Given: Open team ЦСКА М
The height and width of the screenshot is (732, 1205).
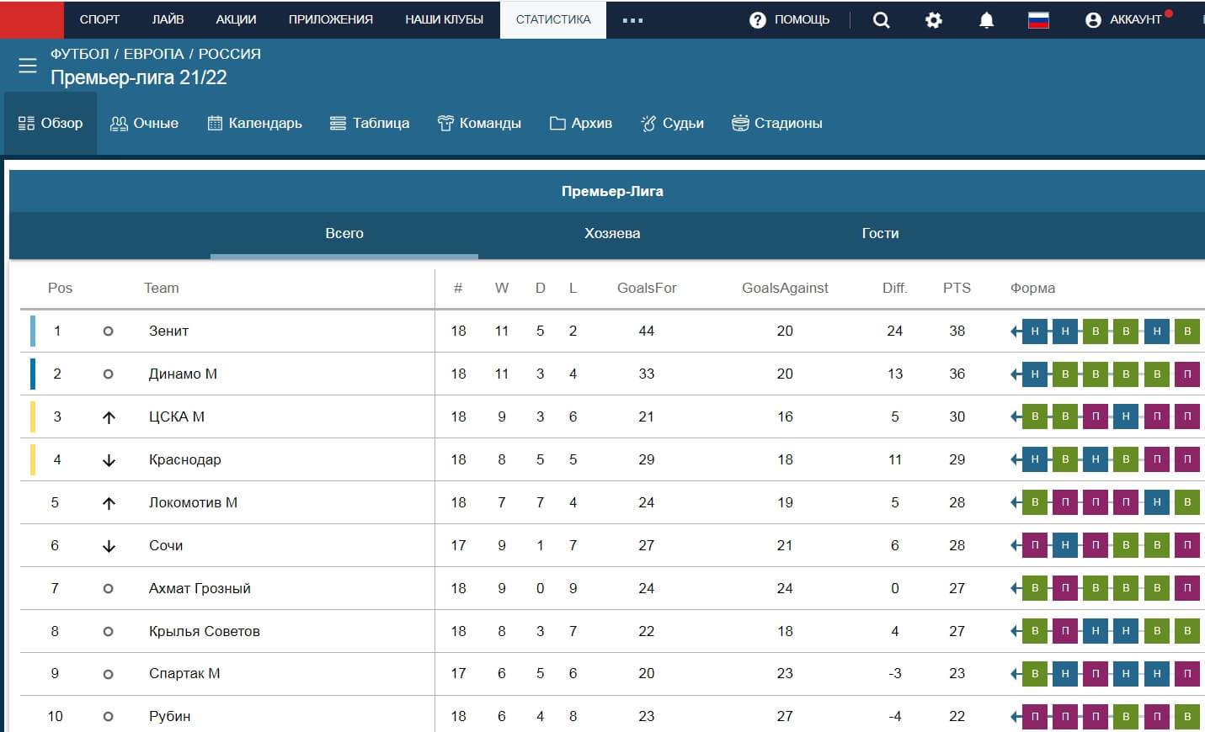Looking at the screenshot, I should [x=177, y=417].
